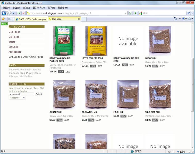
Task: Click the Safety shield icon
Action: (184, 19)
